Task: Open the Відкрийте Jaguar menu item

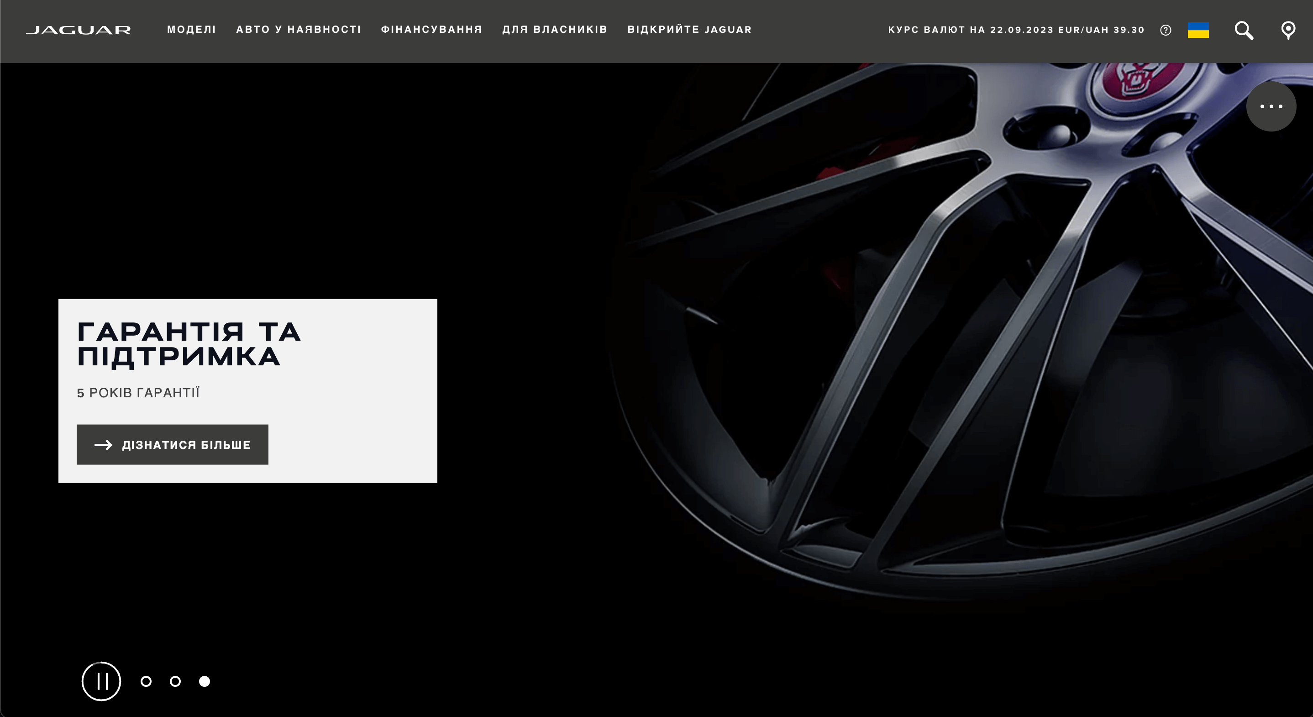Action: (689, 30)
